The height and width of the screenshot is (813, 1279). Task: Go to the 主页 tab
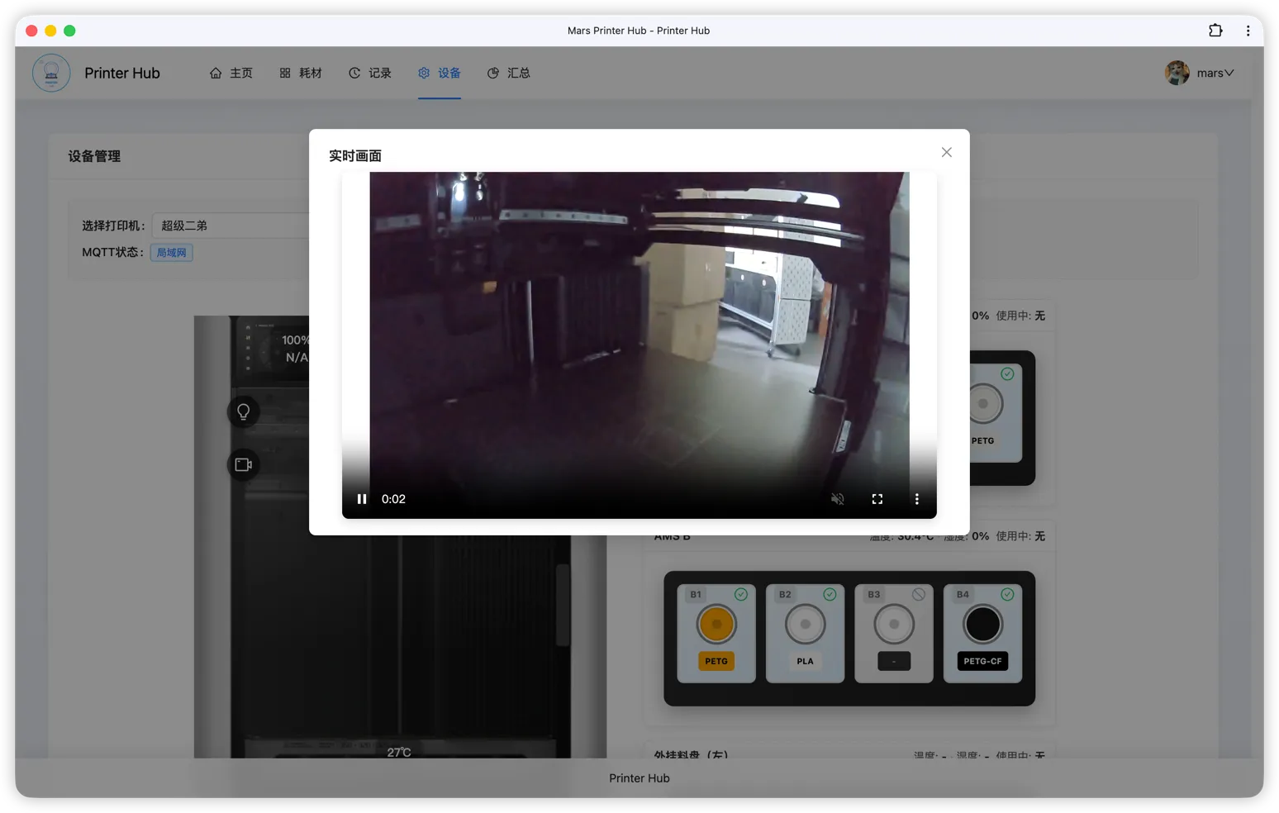point(231,73)
